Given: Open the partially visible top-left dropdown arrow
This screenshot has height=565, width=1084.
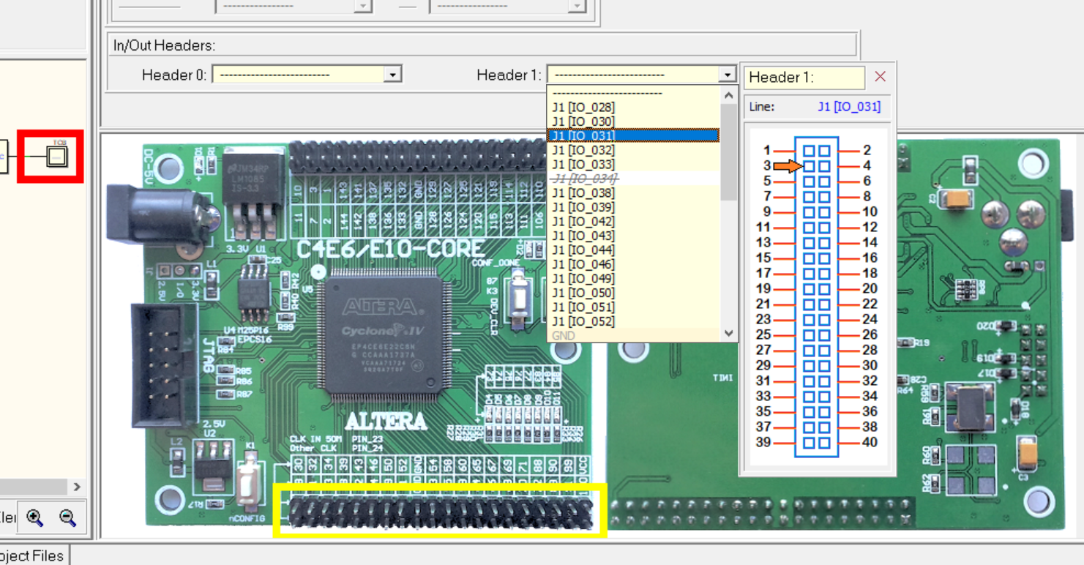Looking at the screenshot, I should coord(362,6).
